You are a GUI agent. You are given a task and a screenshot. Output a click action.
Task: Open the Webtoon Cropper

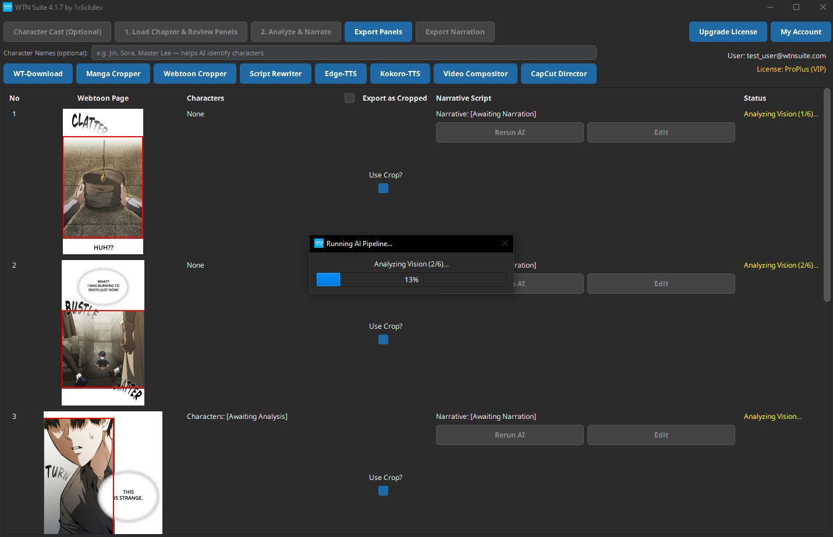194,73
